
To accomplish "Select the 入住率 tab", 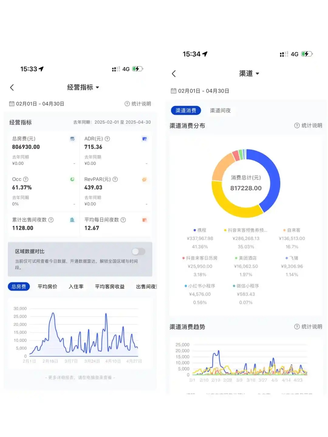I will [x=76, y=286].
